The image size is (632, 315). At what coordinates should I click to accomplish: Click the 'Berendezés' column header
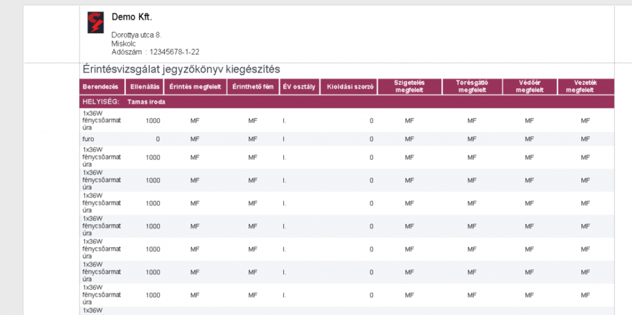[x=101, y=87]
